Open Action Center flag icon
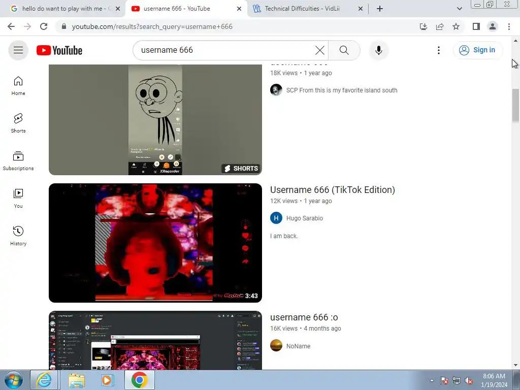The height and width of the screenshot is (390, 520). click(x=444, y=380)
